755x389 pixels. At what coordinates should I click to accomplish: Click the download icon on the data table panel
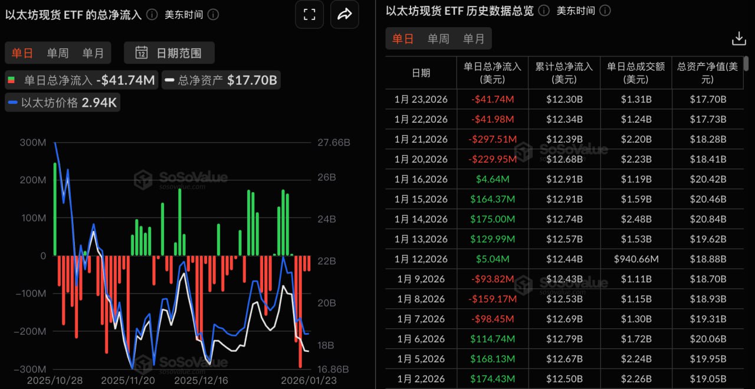(739, 38)
